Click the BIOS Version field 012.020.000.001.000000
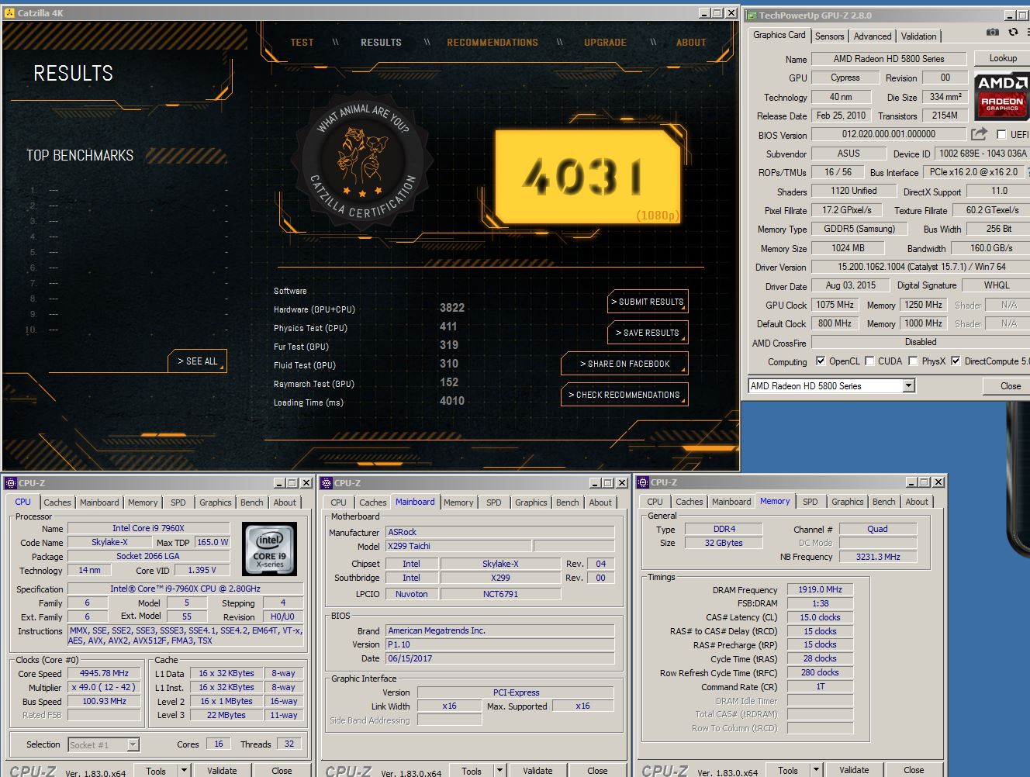The width and height of the screenshot is (1030, 777). [889, 134]
